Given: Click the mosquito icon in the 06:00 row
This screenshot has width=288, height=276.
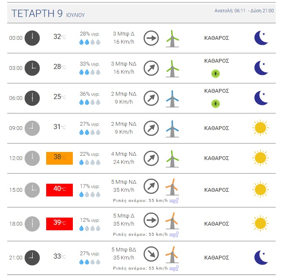Looking at the screenshot, I should tap(216, 104).
